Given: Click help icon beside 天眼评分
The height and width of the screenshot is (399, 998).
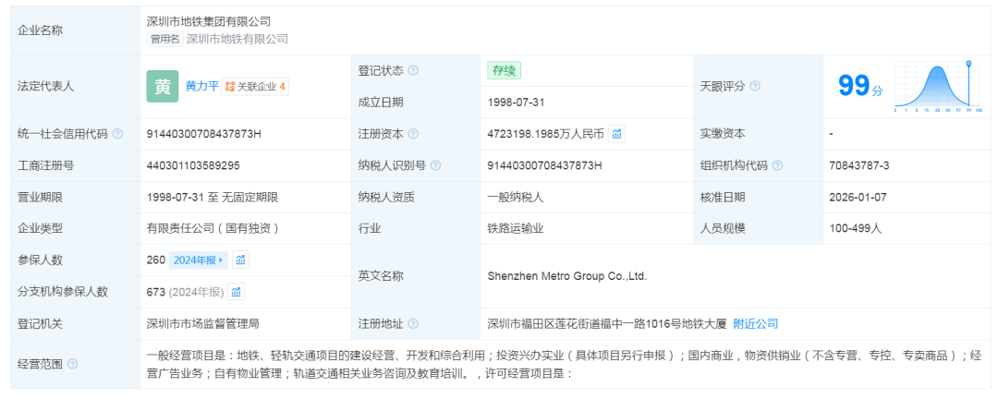Looking at the screenshot, I should (x=755, y=87).
